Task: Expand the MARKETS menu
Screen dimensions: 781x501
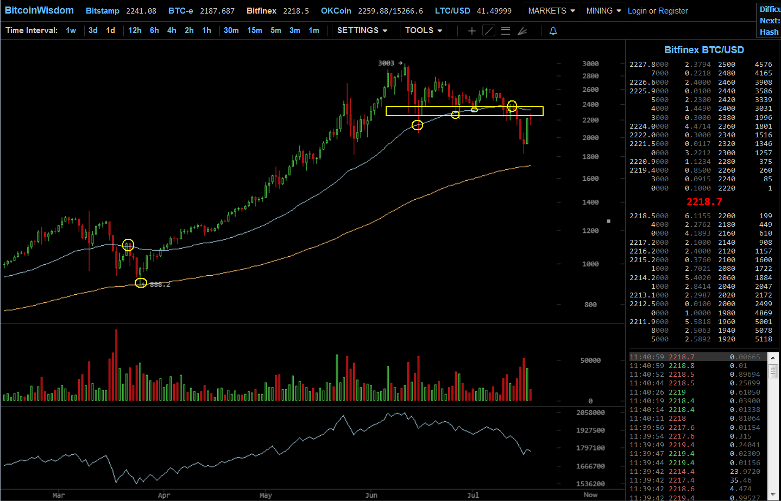Action: [x=552, y=11]
